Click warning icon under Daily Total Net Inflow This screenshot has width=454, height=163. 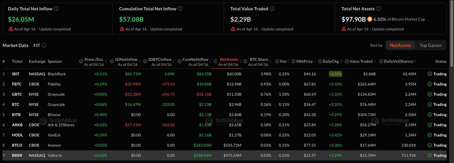(11, 29)
